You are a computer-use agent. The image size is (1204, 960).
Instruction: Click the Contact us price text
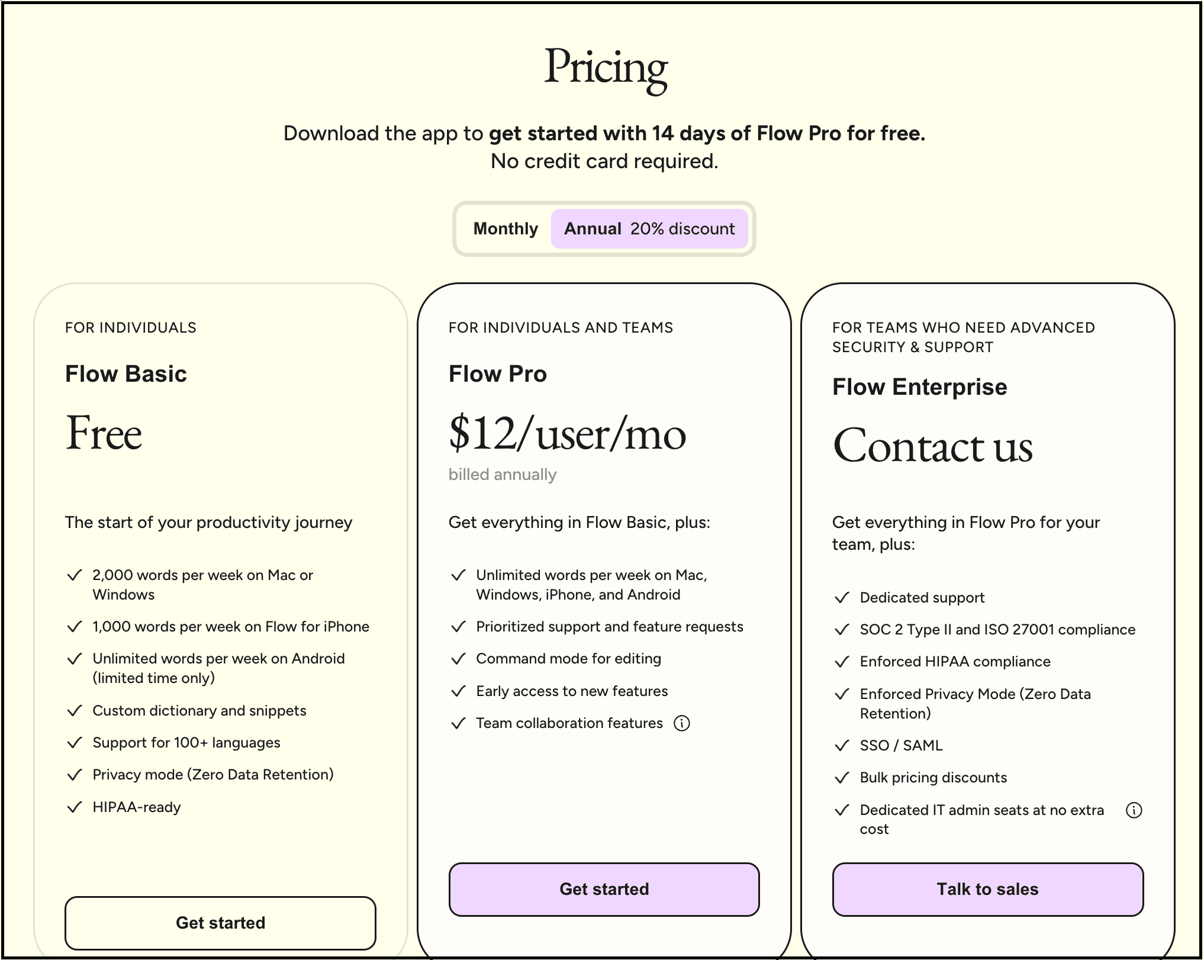[x=932, y=446]
